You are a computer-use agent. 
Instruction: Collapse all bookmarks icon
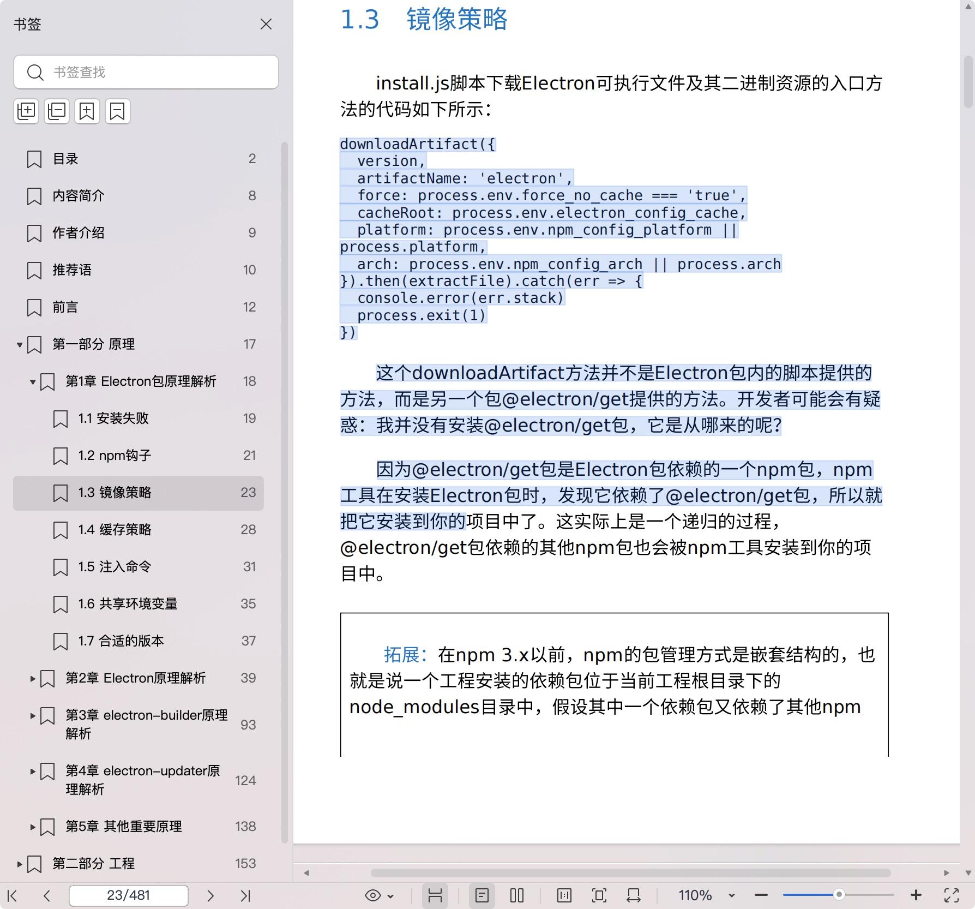tap(57, 111)
